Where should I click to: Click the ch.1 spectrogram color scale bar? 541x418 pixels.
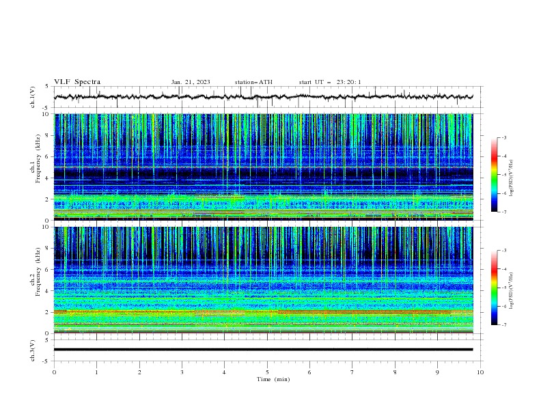point(494,174)
